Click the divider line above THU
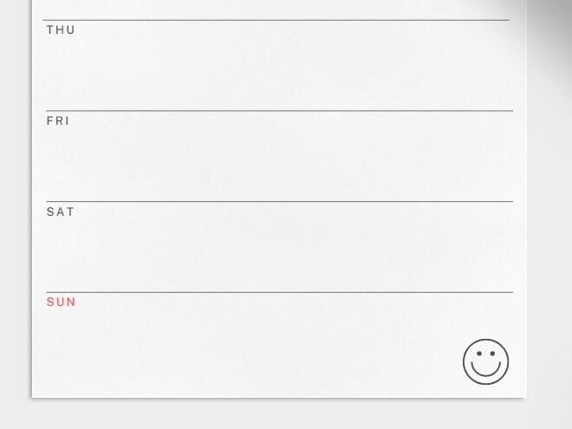Screen dimensions: 572x429 click(276, 20)
